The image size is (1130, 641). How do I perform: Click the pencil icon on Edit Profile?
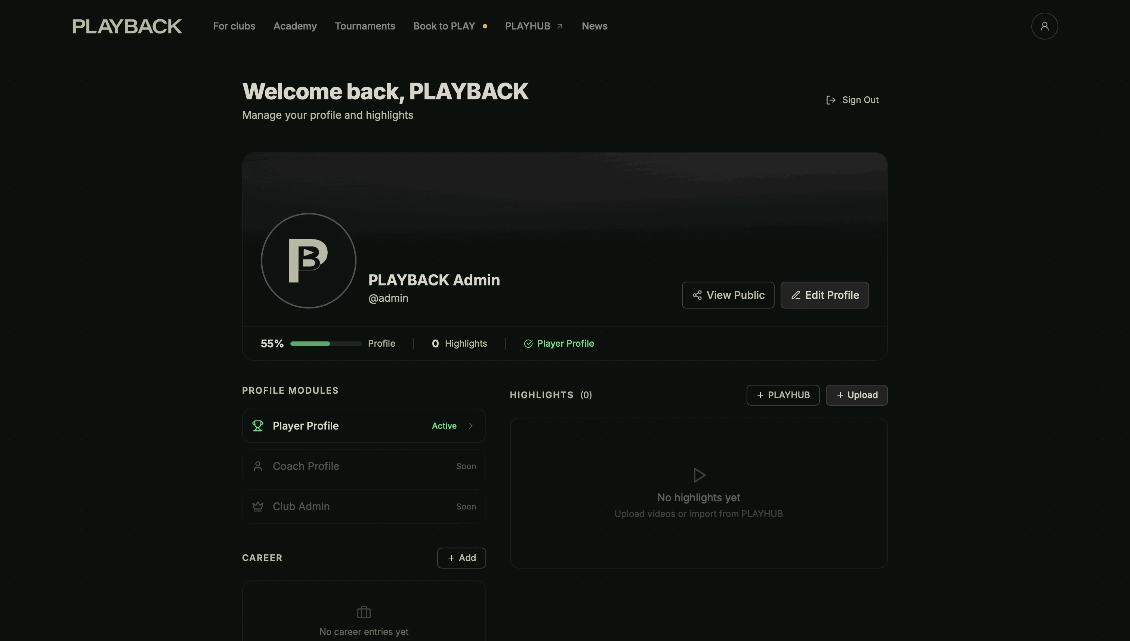796,295
